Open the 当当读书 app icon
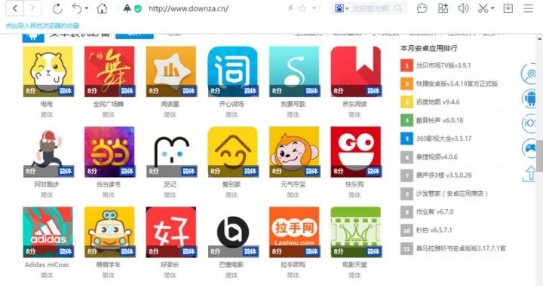 pos(109,152)
